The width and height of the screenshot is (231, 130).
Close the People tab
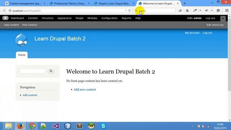tap(133, 3)
